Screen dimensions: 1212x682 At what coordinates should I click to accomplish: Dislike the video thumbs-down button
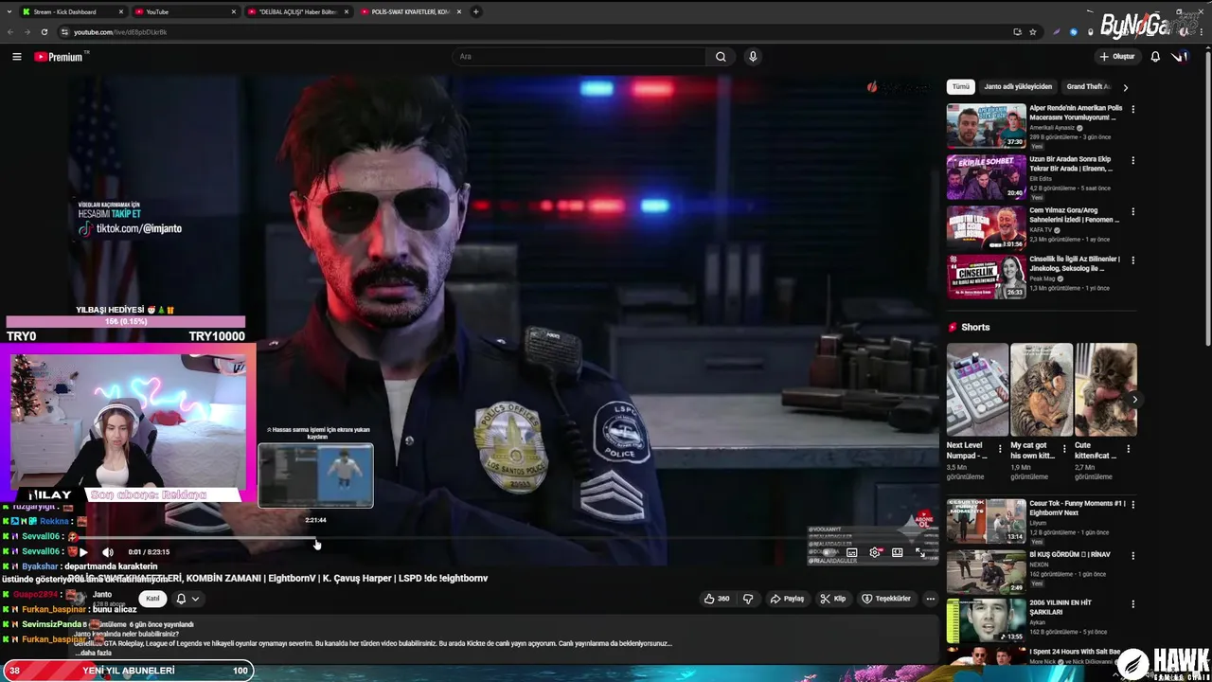748,599
